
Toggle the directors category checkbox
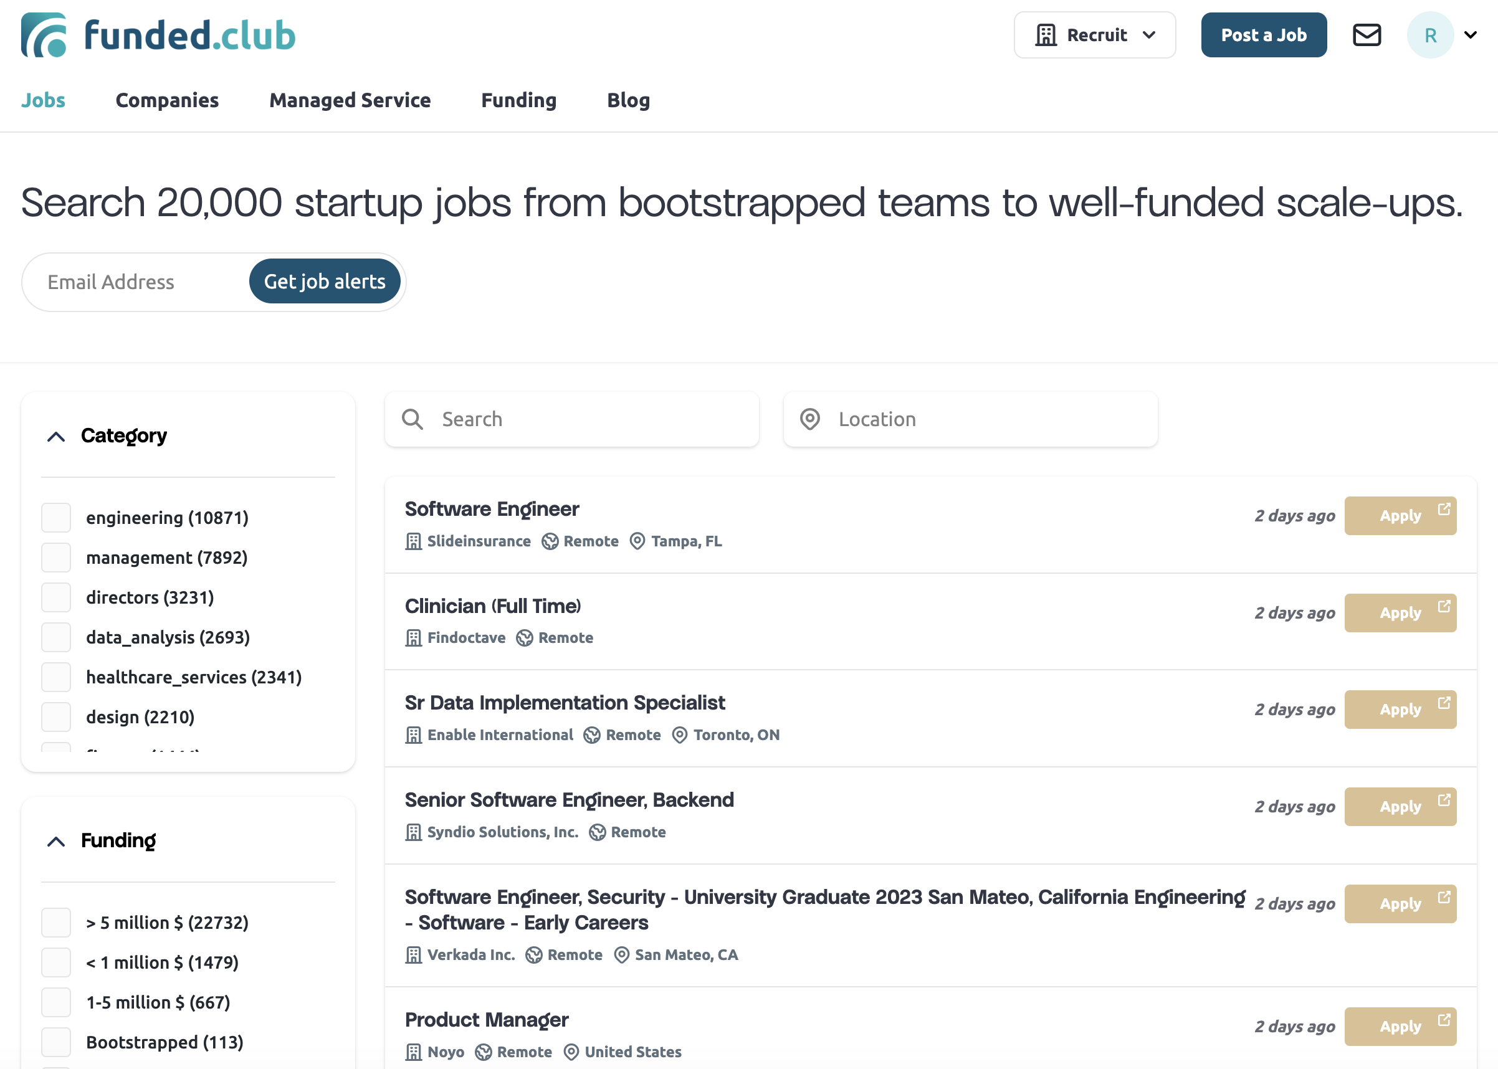coord(56,597)
